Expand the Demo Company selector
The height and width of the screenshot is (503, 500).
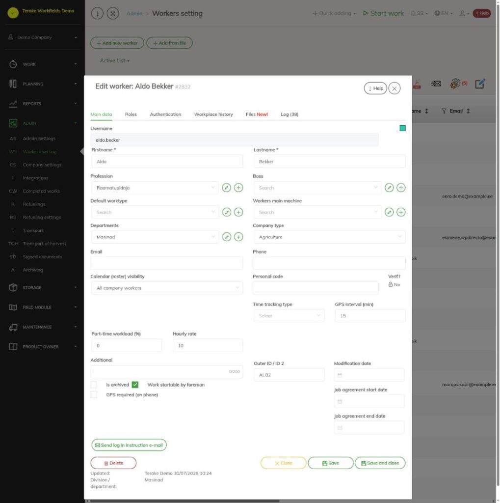(42, 37)
